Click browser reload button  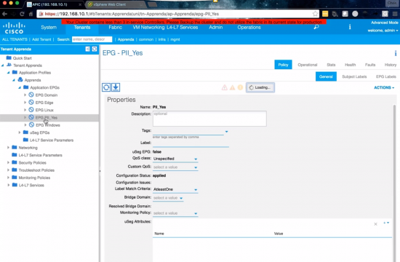tap(22, 14)
